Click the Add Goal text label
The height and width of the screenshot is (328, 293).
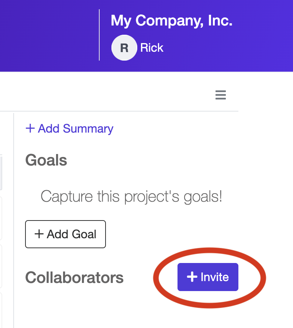72,234
